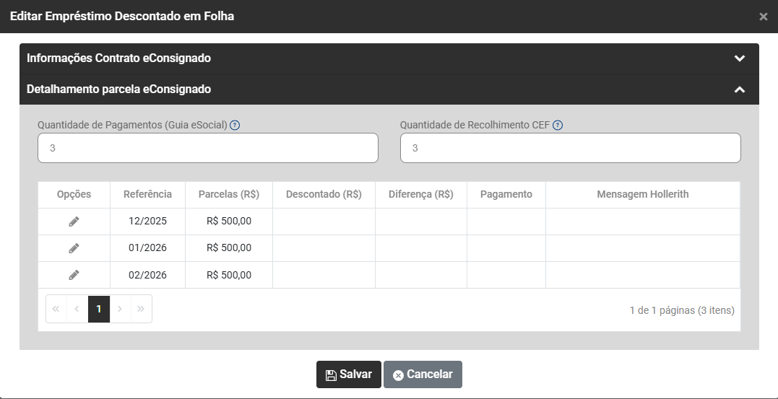Close the Editar Empréstimo dialog with X
This screenshot has width=778, height=399.
pos(764,17)
